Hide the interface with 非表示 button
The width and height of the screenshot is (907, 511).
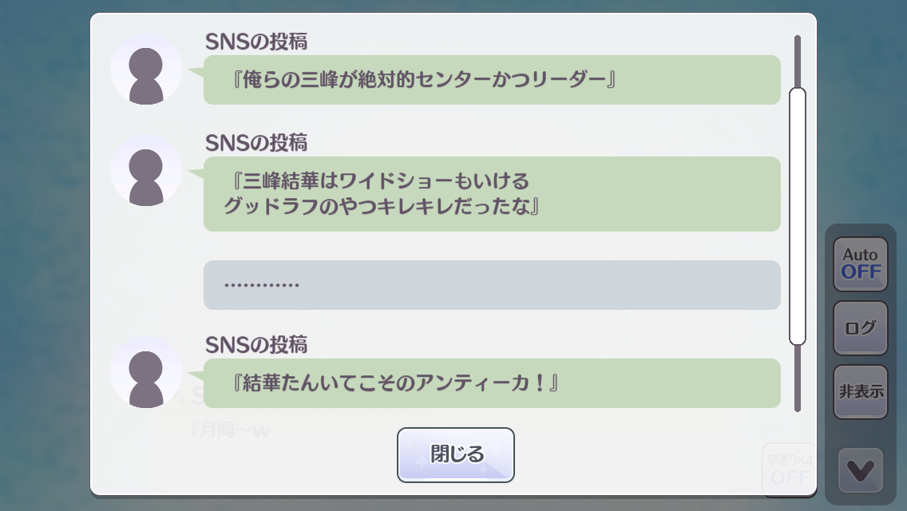click(x=861, y=392)
